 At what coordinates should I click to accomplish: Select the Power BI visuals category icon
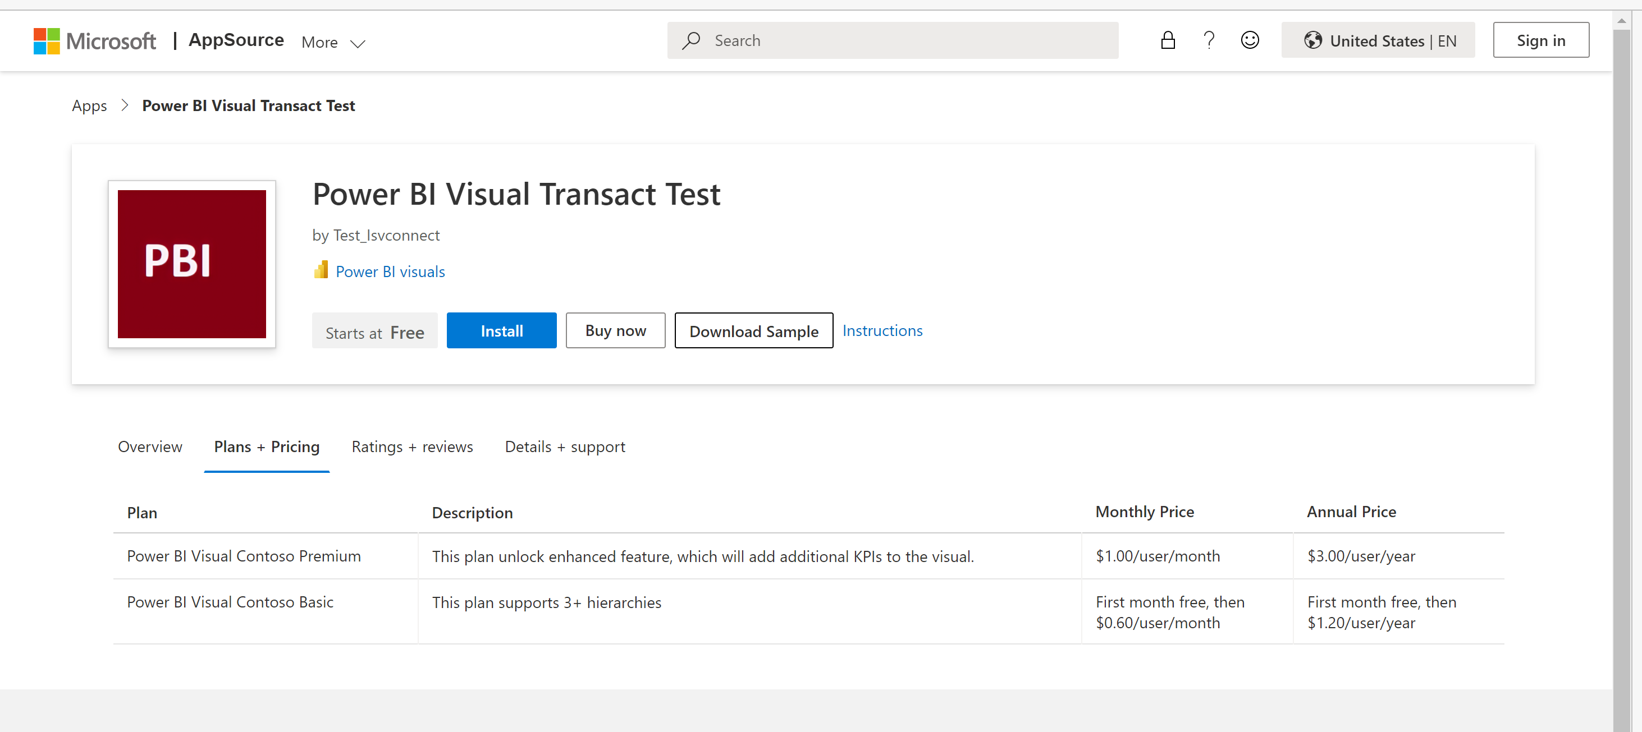click(322, 270)
